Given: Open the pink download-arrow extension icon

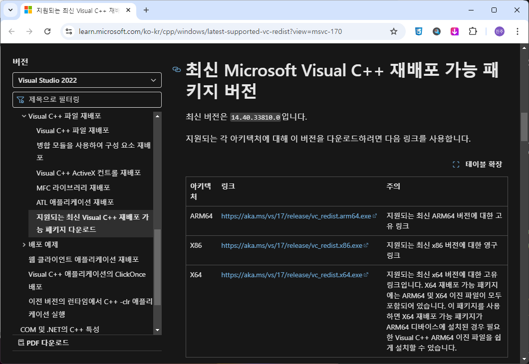Looking at the screenshot, I should (455, 31).
